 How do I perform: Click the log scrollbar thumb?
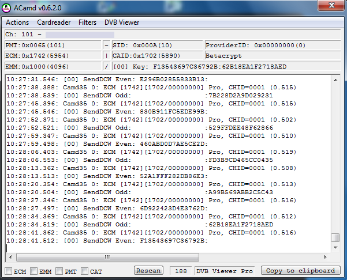point(335,237)
